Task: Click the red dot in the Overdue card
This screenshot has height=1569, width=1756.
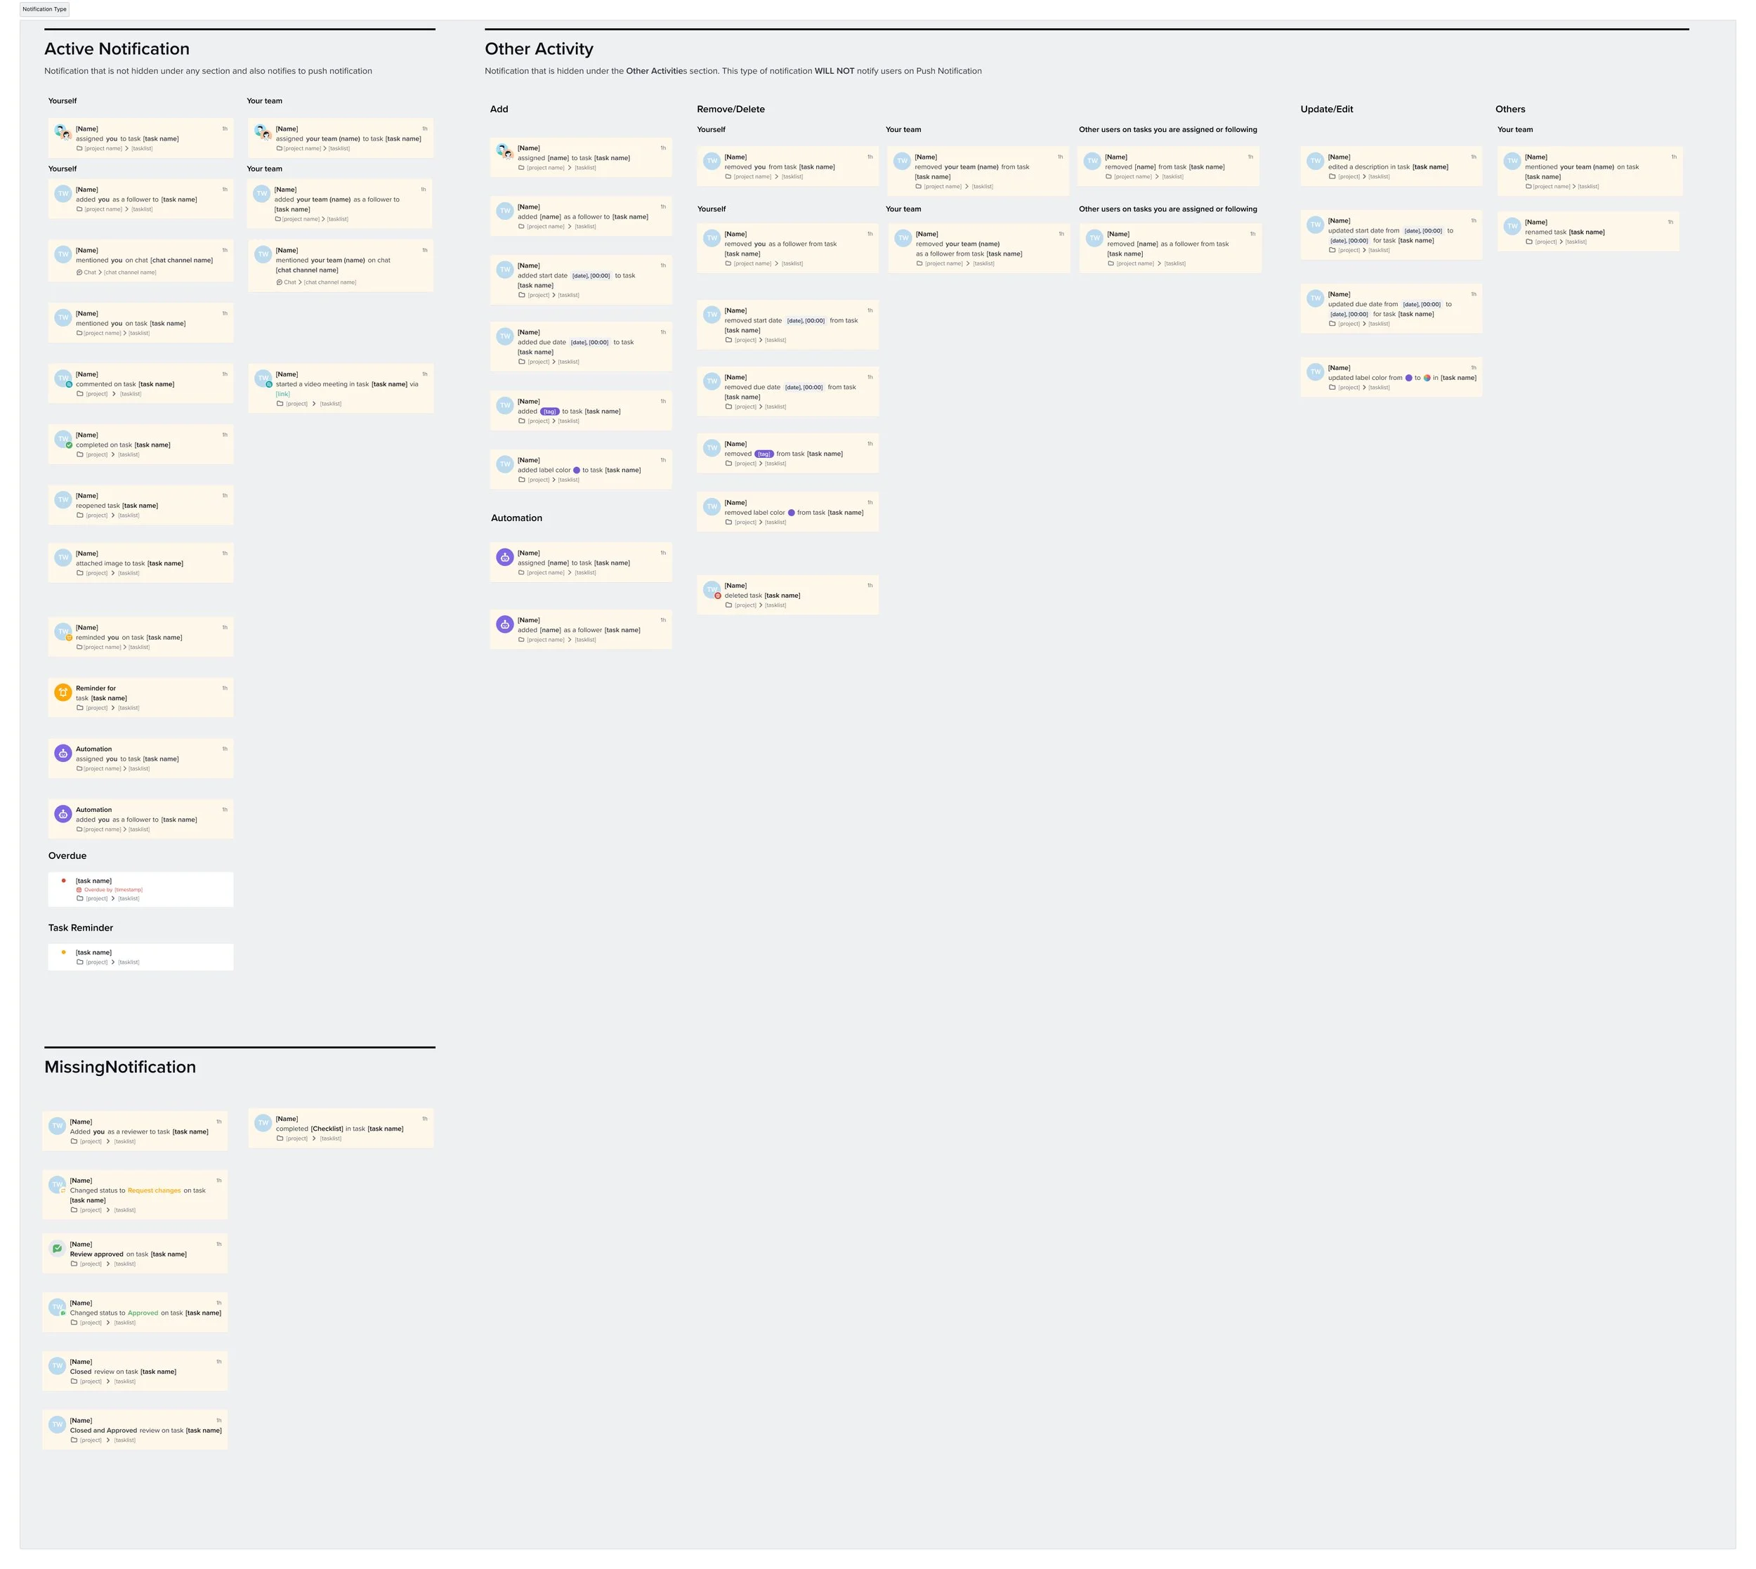Action: click(64, 880)
